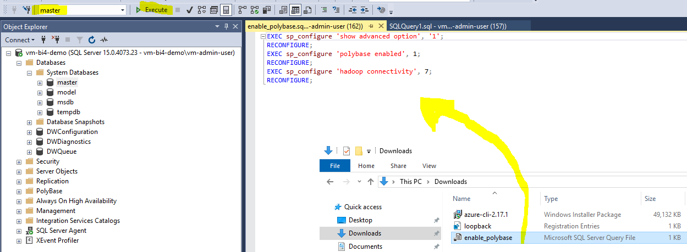This screenshot has height=252, width=687.
Task: Refresh Object Explorer with refresh icon
Action: click(x=92, y=40)
